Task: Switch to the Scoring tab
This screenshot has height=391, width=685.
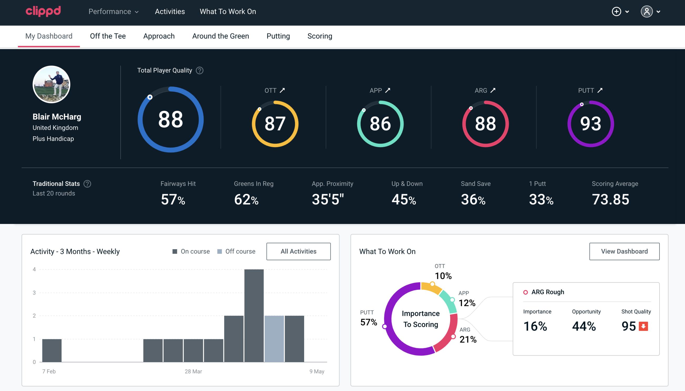Action: click(x=320, y=36)
